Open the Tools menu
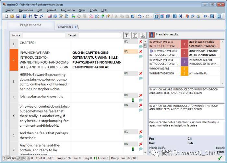 pos(93,10)
